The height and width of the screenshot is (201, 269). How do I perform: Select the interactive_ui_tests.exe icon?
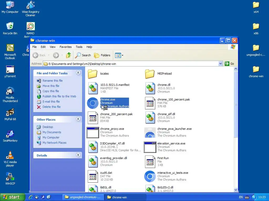pos(150,176)
